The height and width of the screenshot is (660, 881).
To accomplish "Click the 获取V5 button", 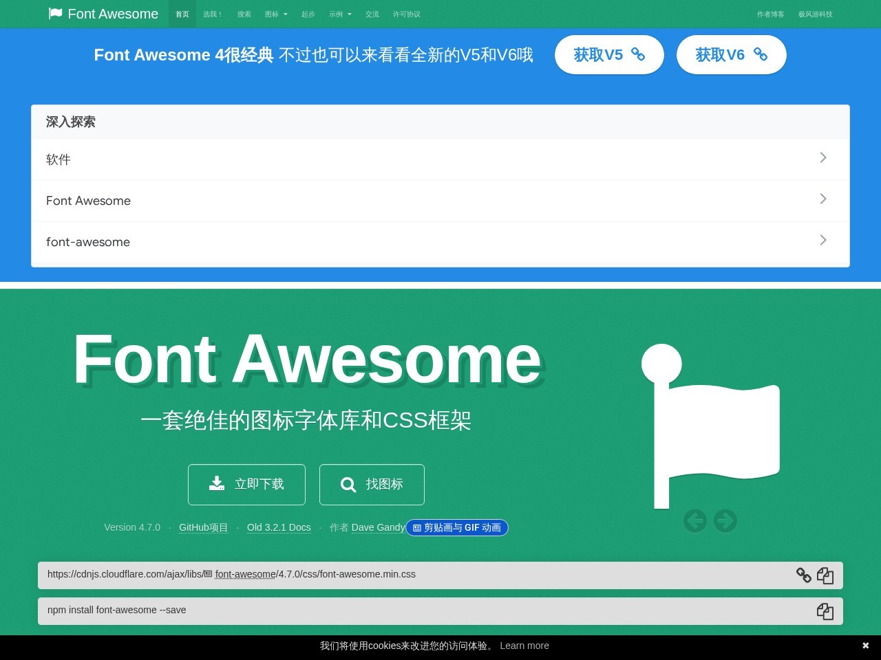I will click(x=609, y=54).
